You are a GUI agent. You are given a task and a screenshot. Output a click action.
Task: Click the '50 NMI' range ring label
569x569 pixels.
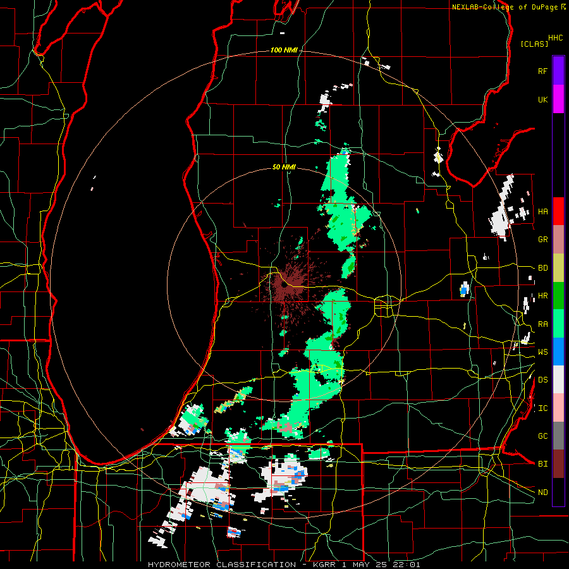pos(284,167)
